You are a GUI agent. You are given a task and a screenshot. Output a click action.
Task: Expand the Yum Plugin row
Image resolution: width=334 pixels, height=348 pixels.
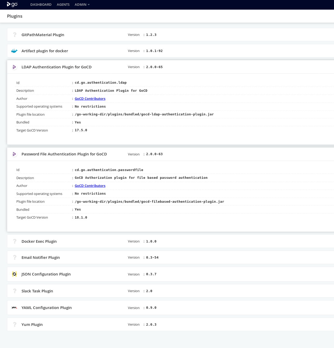[x=171, y=324]
